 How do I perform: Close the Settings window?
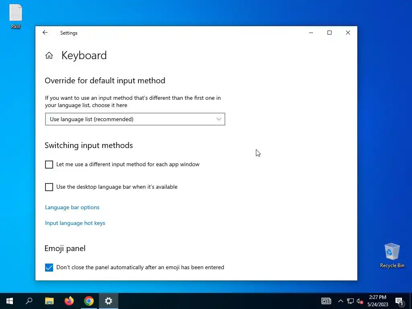348,33
